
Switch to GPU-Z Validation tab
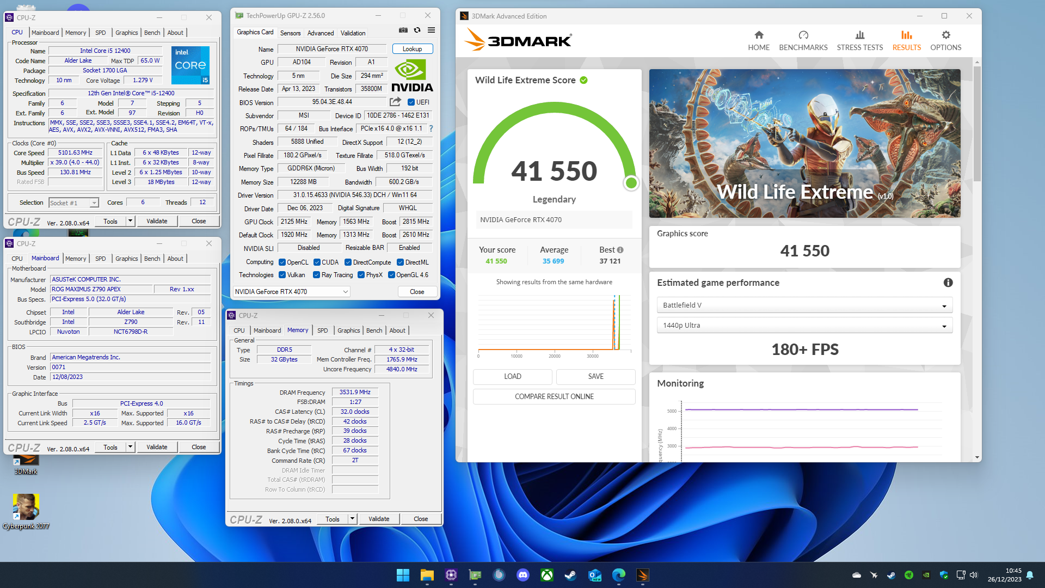353,33
